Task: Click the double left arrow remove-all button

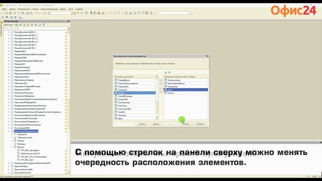Action: pyautogui.click(x=161, y=92)
